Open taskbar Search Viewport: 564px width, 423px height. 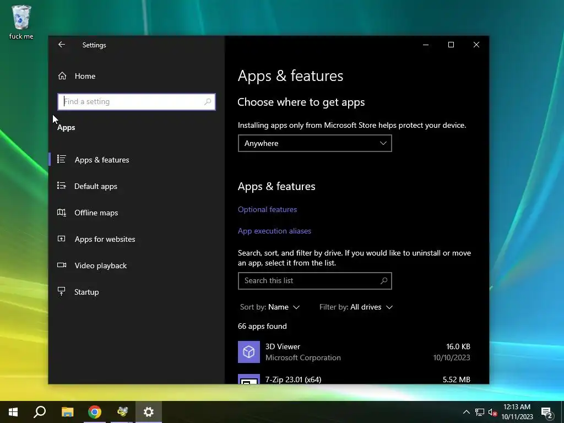[40, 412]
